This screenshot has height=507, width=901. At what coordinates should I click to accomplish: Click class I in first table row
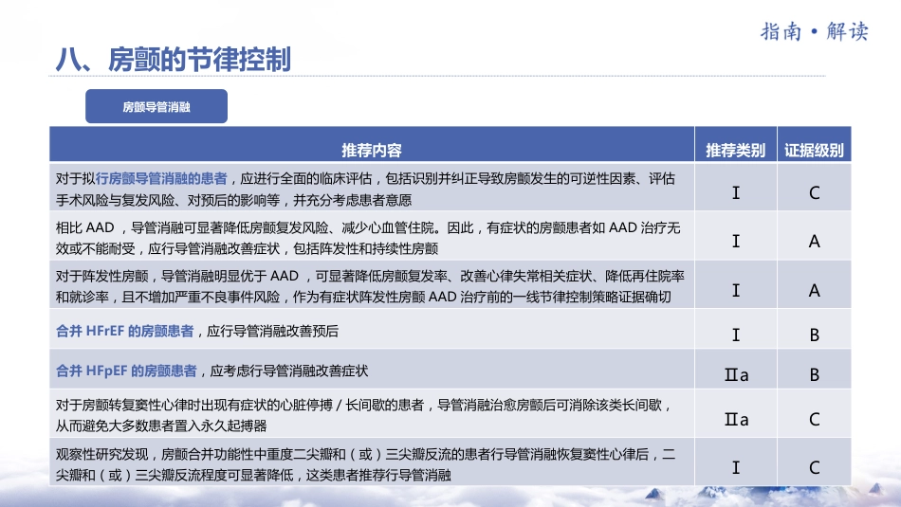[736, 193]
